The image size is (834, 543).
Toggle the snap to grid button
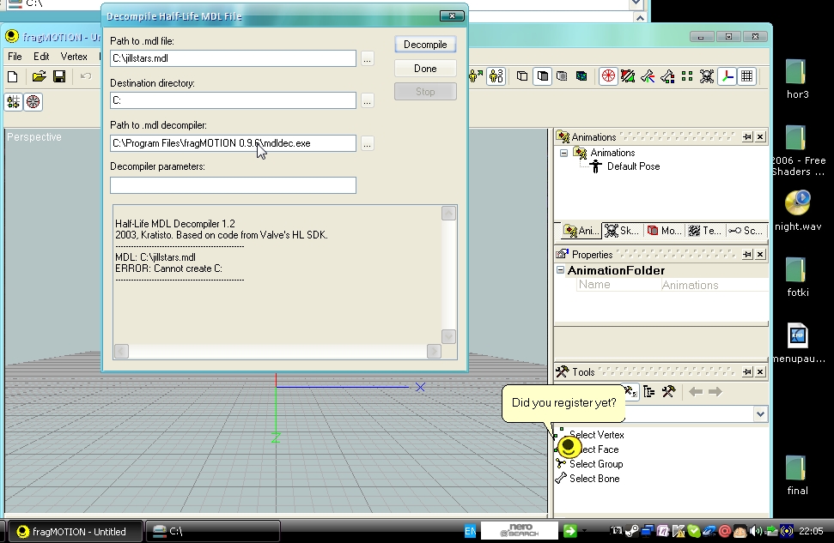[x=13, y=101]
